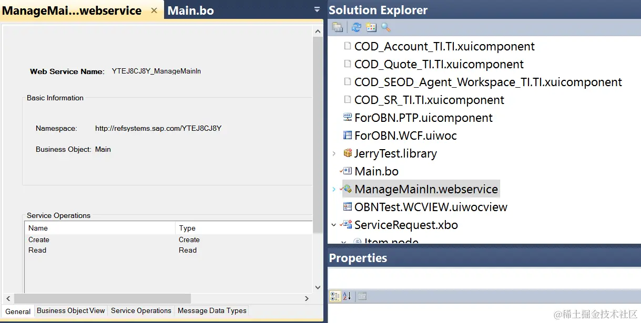Viewport: 641px width, 323px height.
Task: Click the ForOBN.WCF.uiwoc icon
Action: [x=347, y=136]
